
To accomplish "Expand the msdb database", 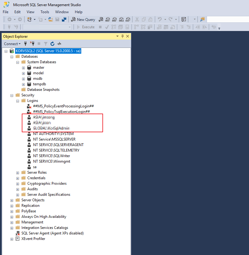I will [x=24, y=79].
